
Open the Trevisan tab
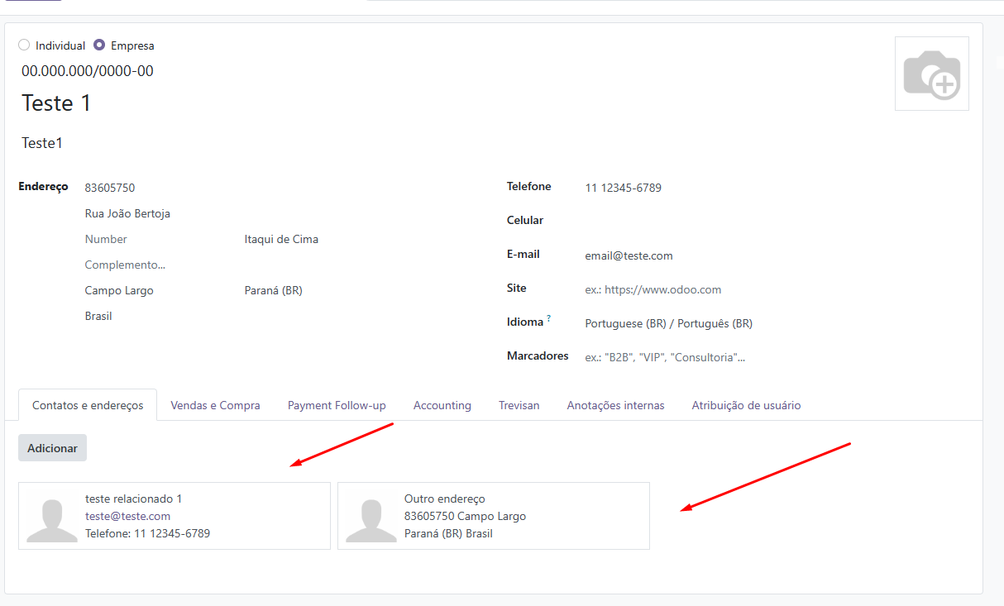(519, 405)
